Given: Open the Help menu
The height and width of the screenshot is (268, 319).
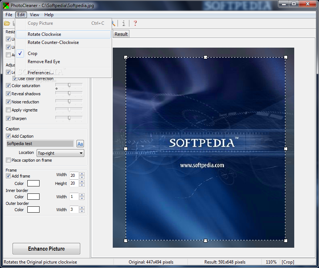Looking at the screenshot, I should 49,15.
